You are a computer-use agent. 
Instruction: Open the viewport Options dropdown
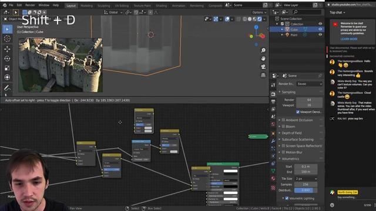259,12
